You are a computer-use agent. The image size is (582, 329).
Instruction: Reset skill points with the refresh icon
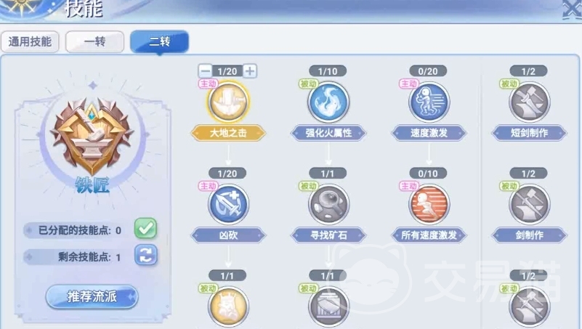145,255
